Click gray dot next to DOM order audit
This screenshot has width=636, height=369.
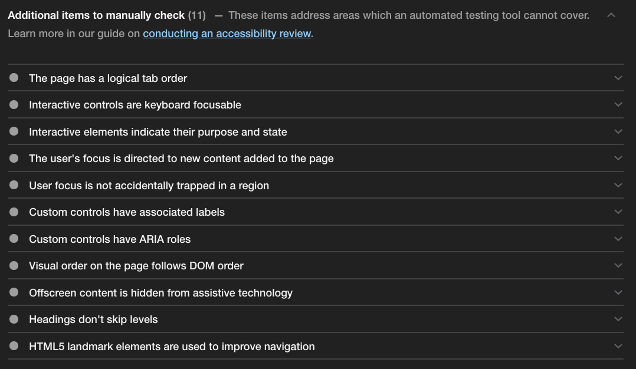coord(14,265)
